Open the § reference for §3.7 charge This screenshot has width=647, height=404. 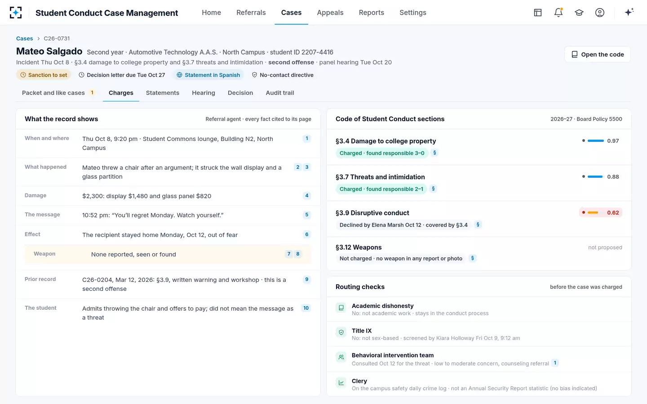pos(433,189)
